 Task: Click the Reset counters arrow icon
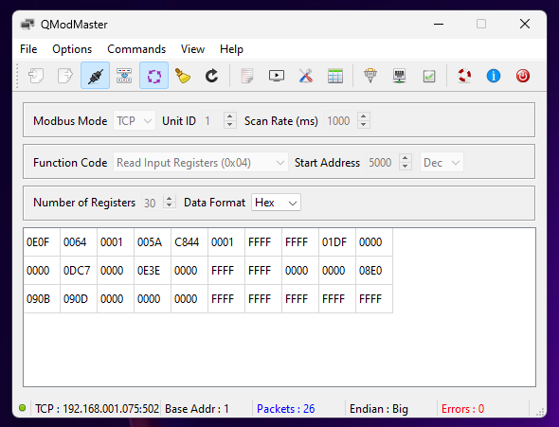tap(212, 76)
